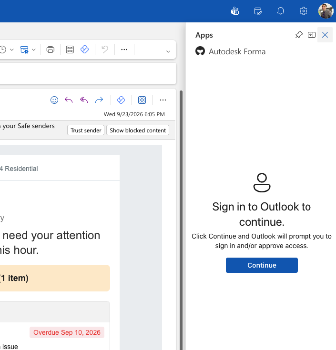Viewport: 336px width, 350px height.
Task: Forward the message
Action: [x=99, y=100]
